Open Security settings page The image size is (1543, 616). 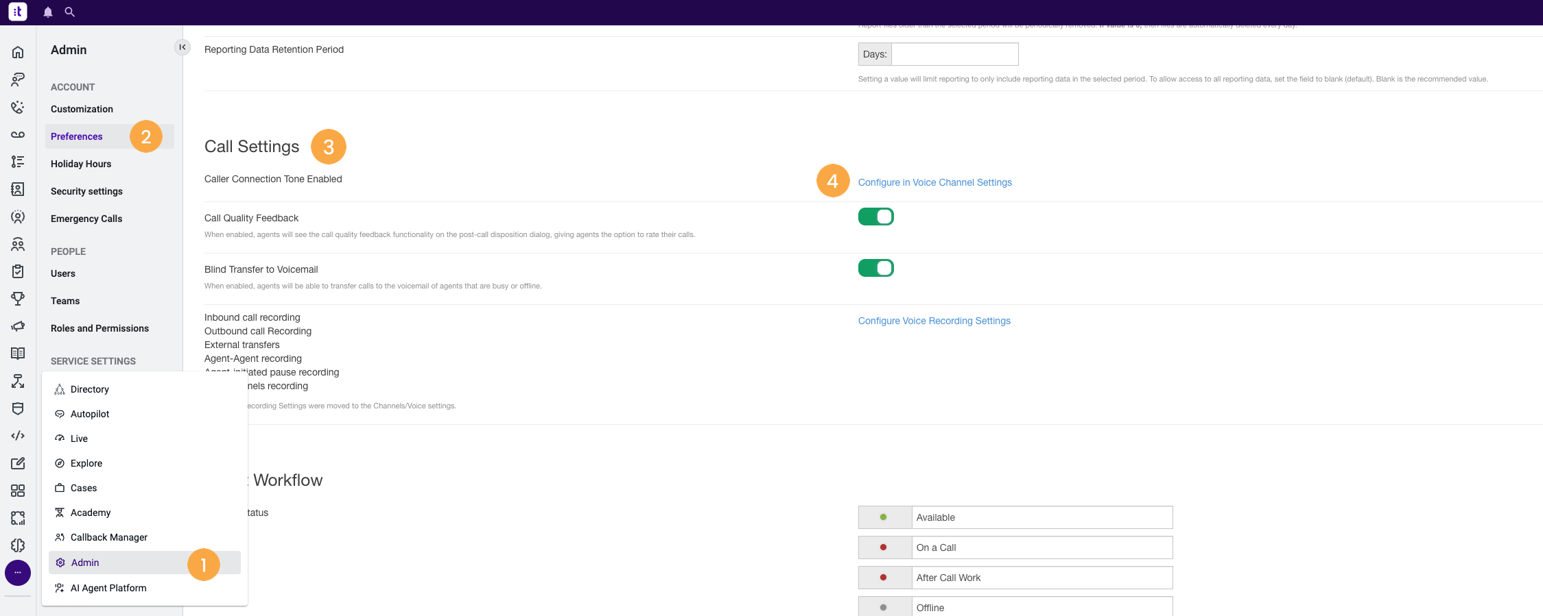point(86,191)
